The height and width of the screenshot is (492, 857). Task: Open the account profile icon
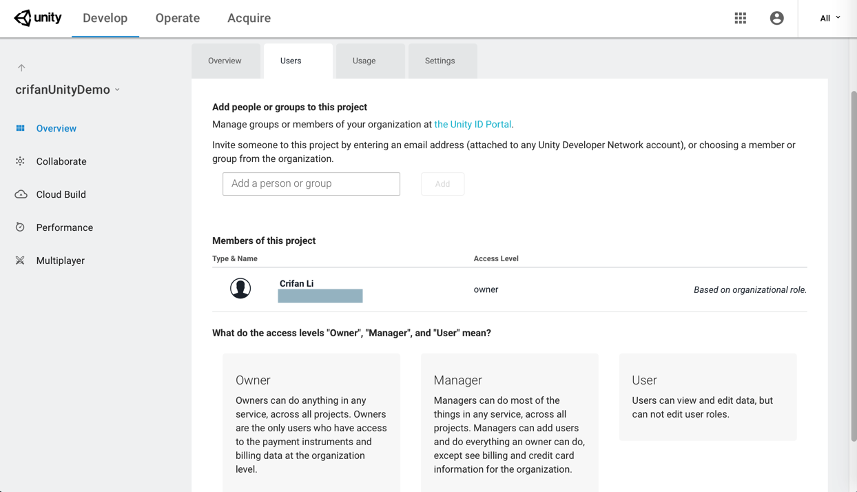point(776,19)
